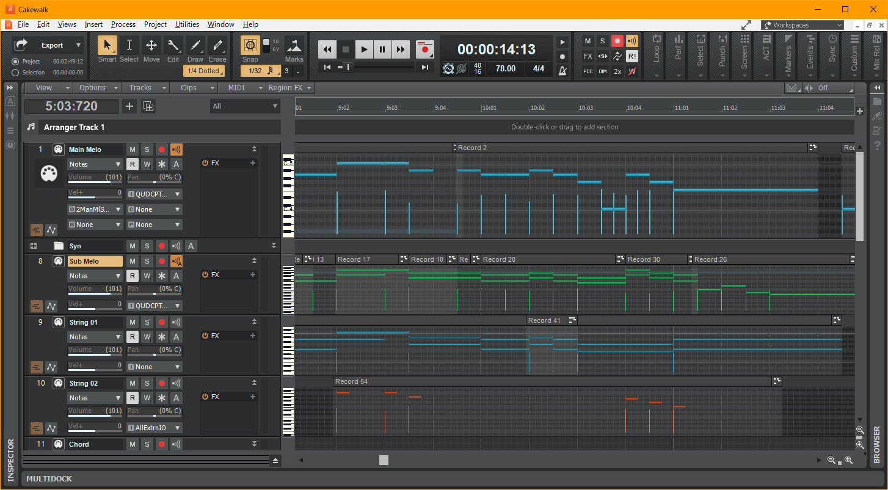Open the track filter 'All' dropdown
888x490 pixels.
pyautogui.click(x=245, y=106)
